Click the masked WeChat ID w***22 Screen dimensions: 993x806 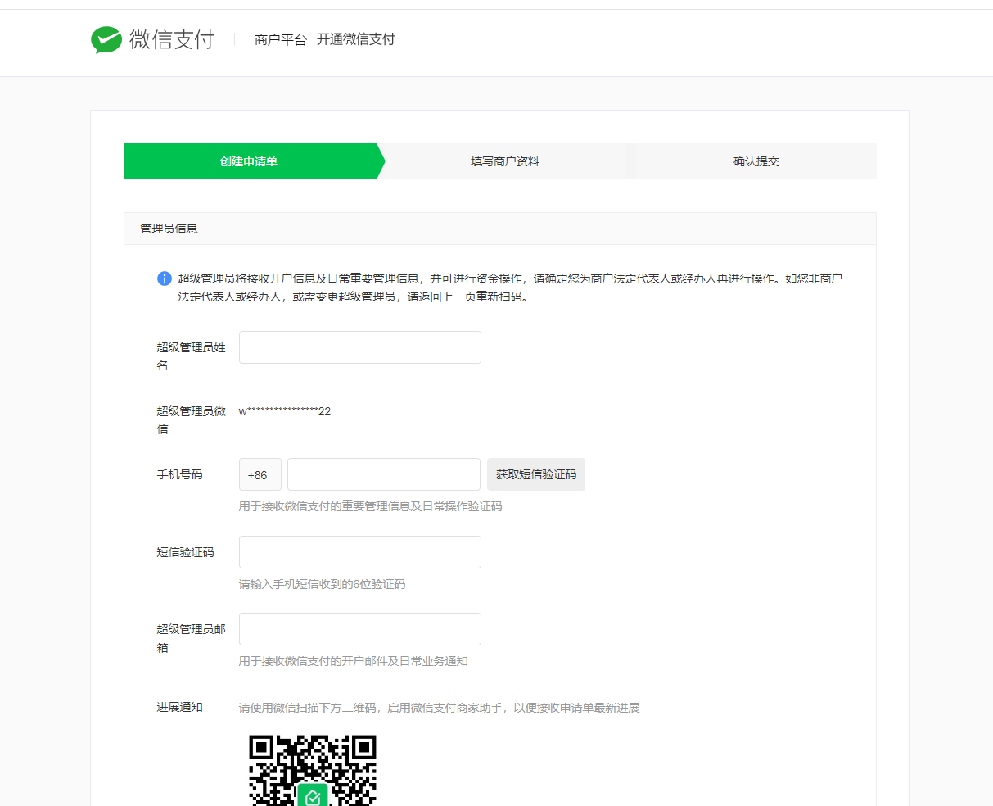point(285,411)
